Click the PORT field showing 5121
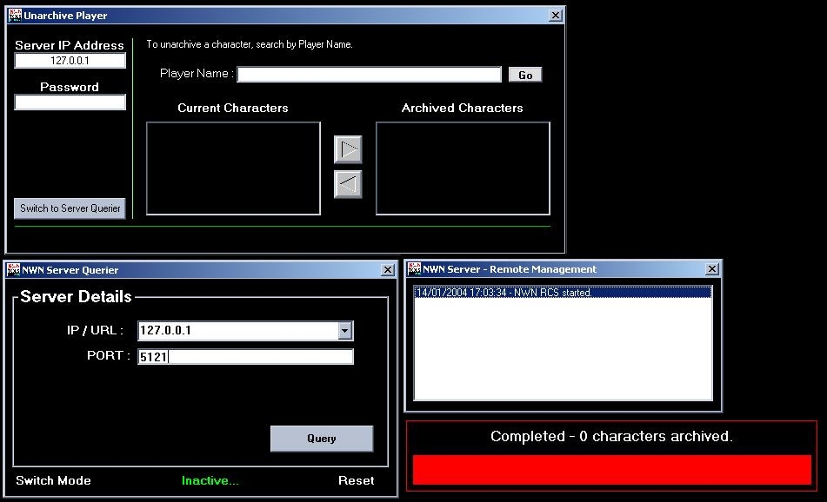The image size is (827, 502). click(246, 357)
